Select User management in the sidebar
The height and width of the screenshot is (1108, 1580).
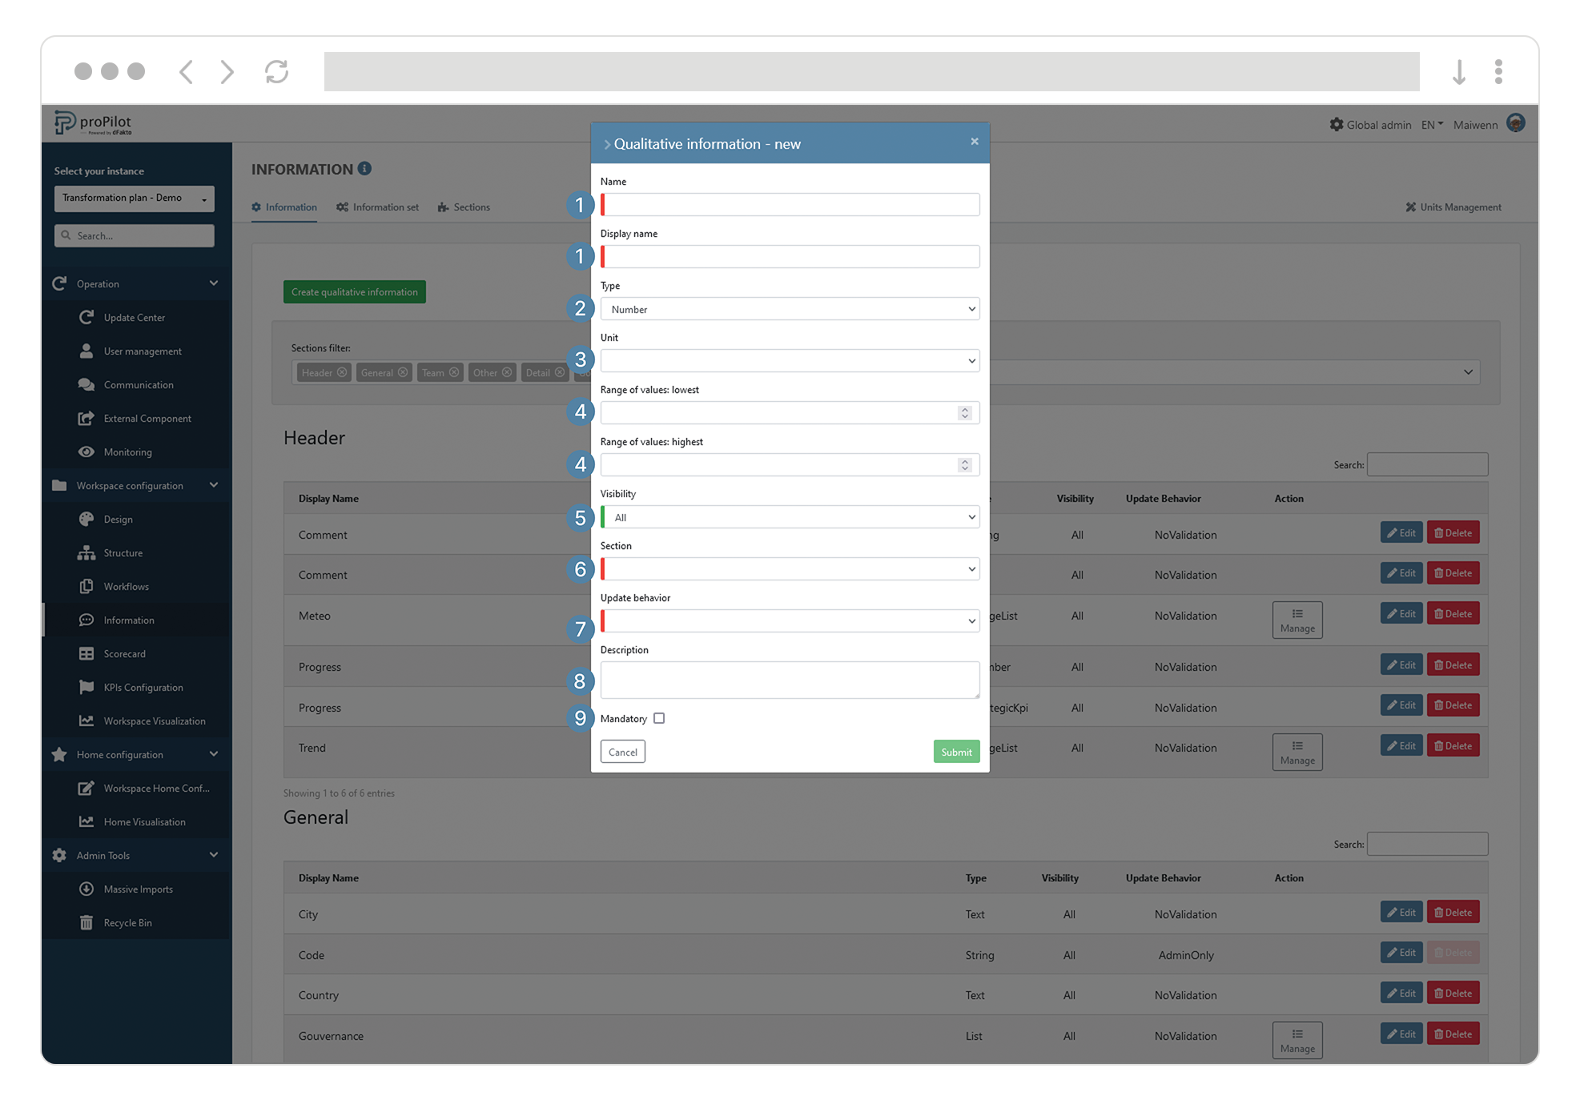142,351
